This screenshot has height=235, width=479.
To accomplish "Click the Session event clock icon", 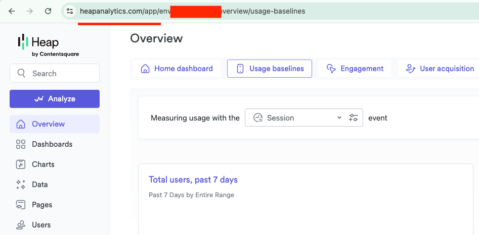I will 258,118.
